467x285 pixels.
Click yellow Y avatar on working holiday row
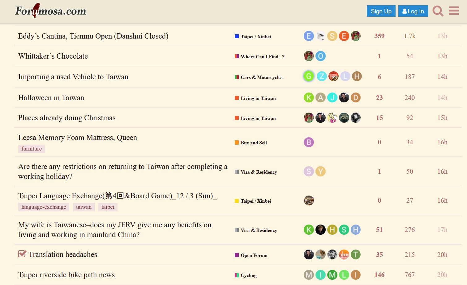click(x=320, y=171)
